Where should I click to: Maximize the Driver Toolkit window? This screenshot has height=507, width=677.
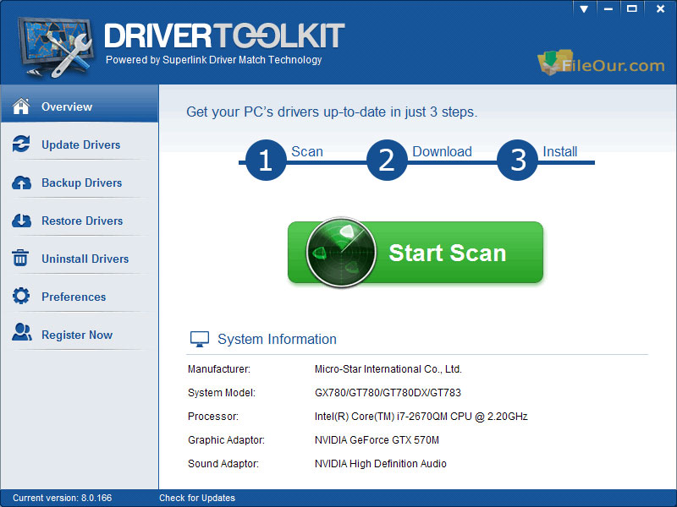coord(631,9)
